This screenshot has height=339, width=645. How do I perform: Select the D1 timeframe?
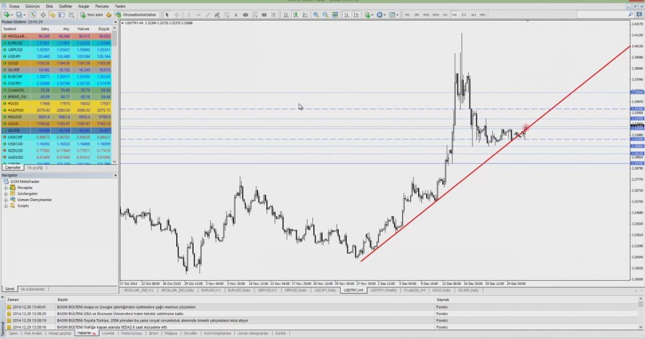(464, 15)
